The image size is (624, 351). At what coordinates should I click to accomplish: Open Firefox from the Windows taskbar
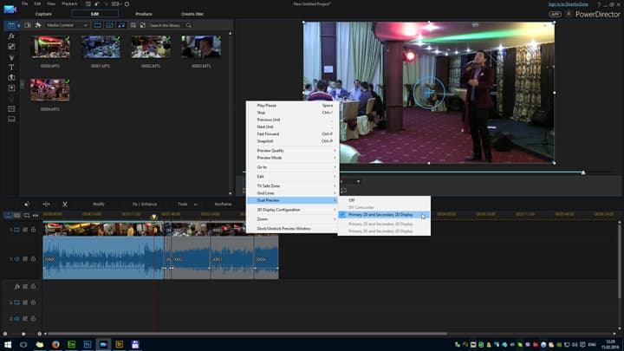point(55,344)
